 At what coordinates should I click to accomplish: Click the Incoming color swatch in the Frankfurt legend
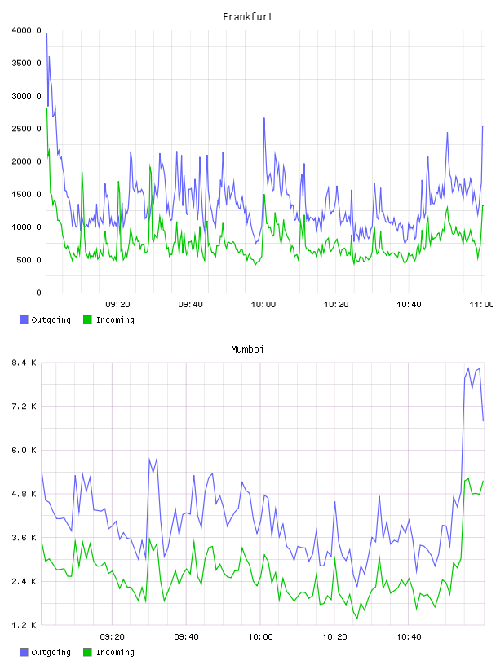click(x=87, y=319)
